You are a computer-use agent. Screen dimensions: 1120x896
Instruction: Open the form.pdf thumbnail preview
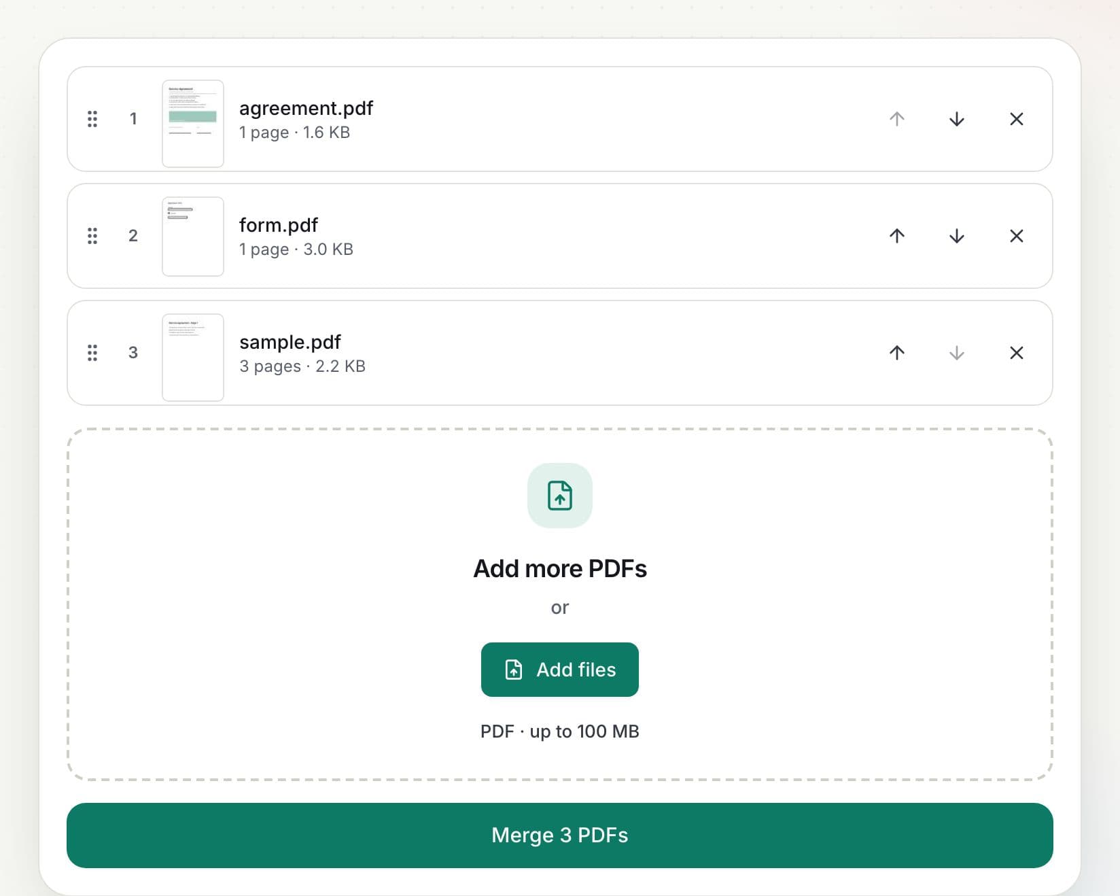193,237
